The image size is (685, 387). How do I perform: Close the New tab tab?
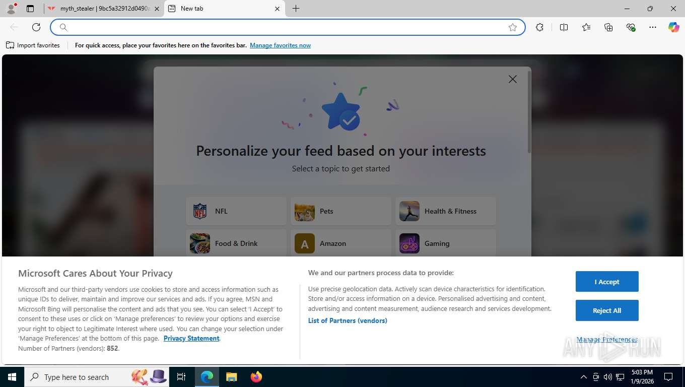tap(277, 9)
